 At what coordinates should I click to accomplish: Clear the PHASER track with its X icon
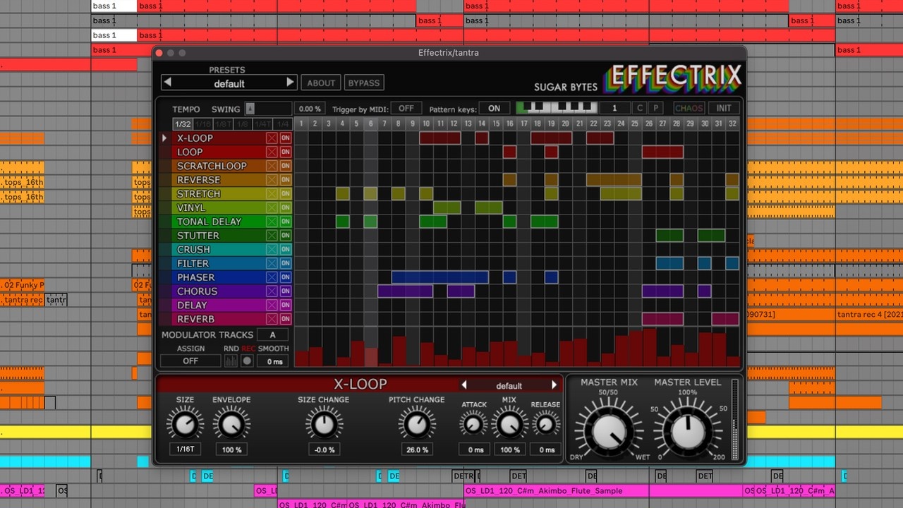tap(272, 277)
